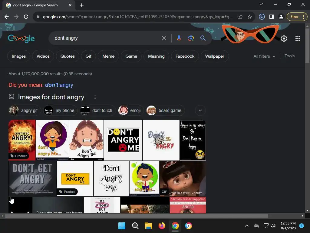This screenshot has height=233, width=310.
Task: Open 'Don't Be Angry' fist thumbnail
Action: coord(161,140)
